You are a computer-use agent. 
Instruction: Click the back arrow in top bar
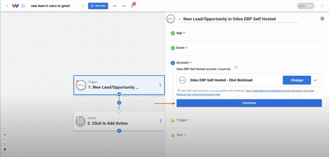pyautogui.click(x=7, y=6)
